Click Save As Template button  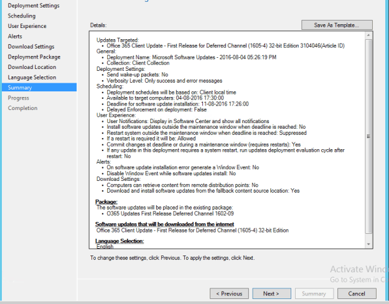pos(337,25)
